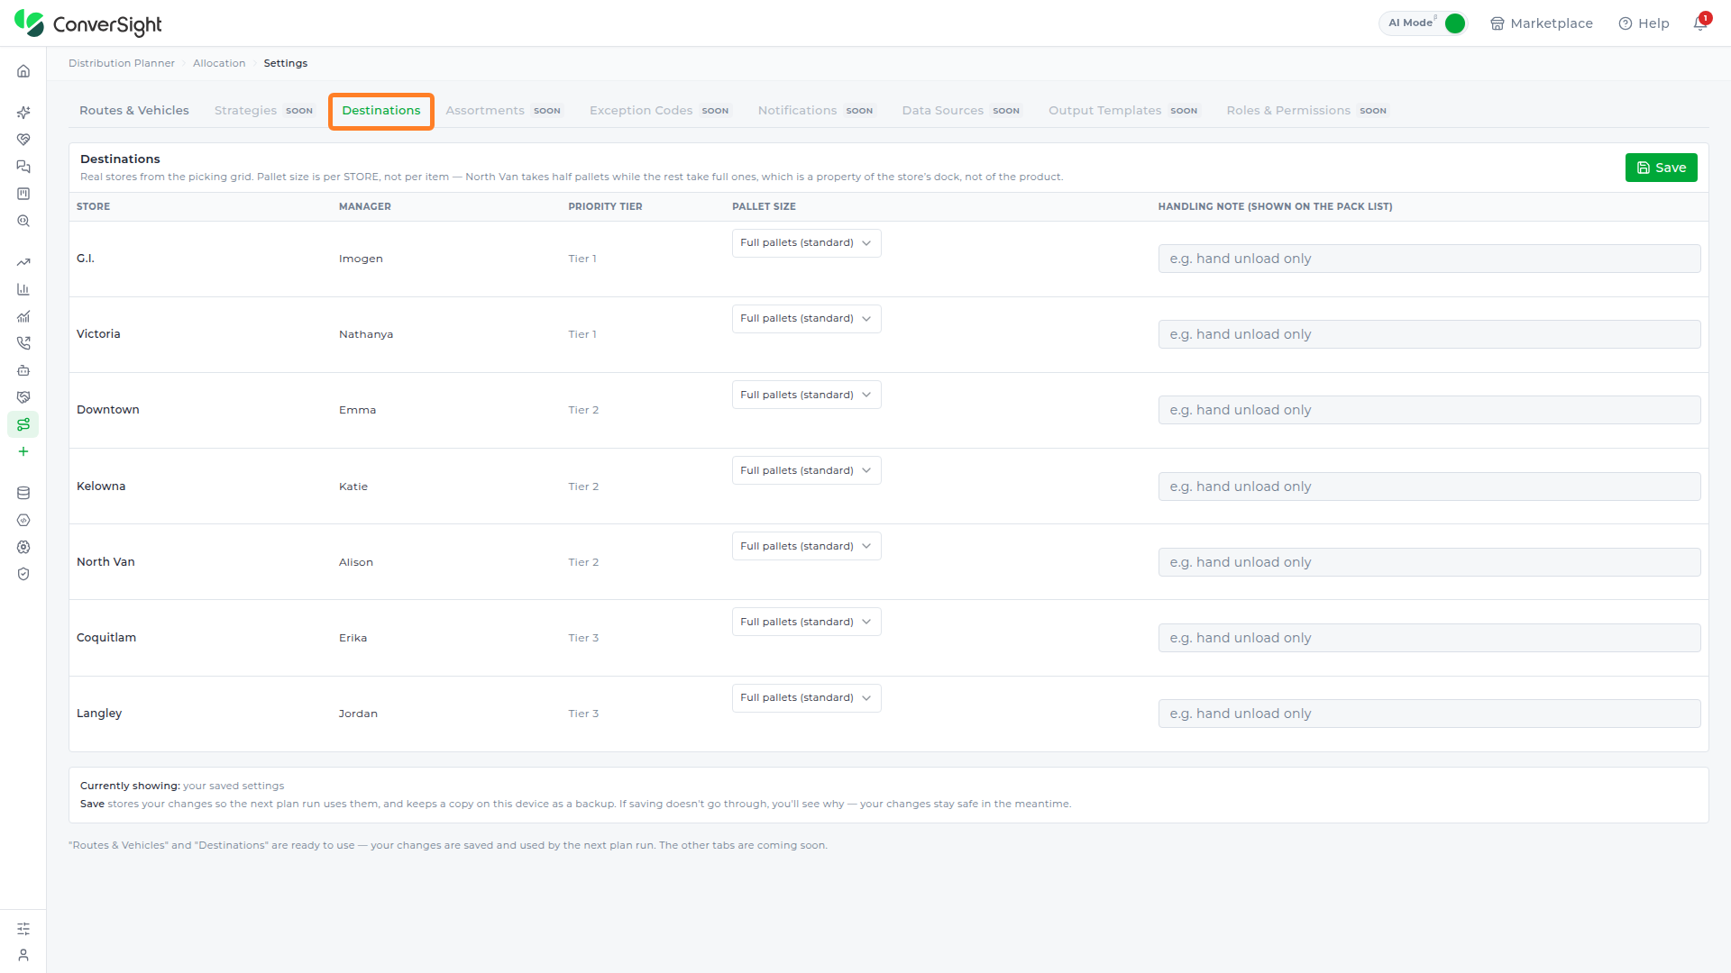
Task: Click the manager name 'Nathanya'
Action: pos(366,334)
